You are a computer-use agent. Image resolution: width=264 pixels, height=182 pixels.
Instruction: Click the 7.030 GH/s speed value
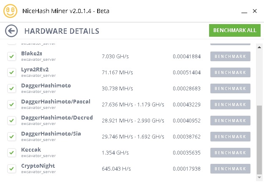coord(115,57)
